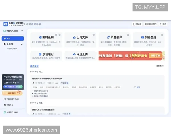Open the 插件 plugin button

[163, 24]
